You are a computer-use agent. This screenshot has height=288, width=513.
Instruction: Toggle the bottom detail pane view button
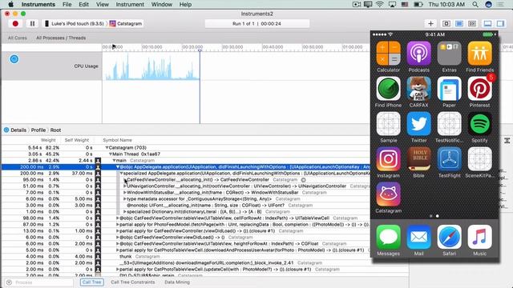[487, 23]
